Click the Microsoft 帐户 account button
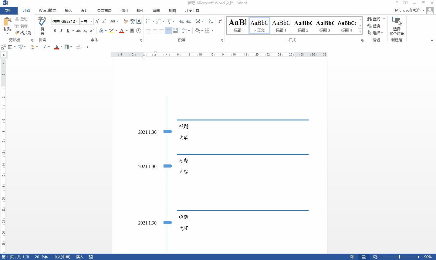Viewport: 436px width, 260px height. tap(410, 10)
